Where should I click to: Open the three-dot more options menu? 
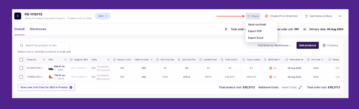pos(340,16)
